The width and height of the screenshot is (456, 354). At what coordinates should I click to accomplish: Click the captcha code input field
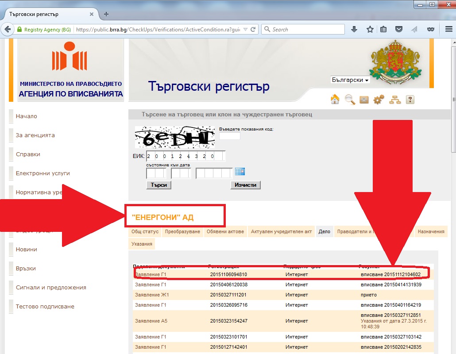pyautogui.click(x=229, y=136)
